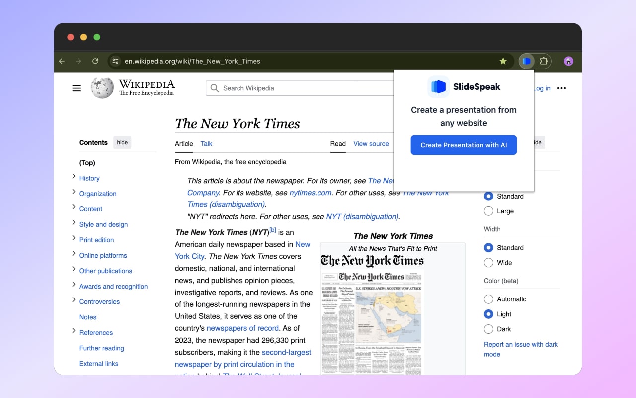Follow the Times (disambiguation) link
Viewport: 636px width, 398px height.
pos(226,204)
